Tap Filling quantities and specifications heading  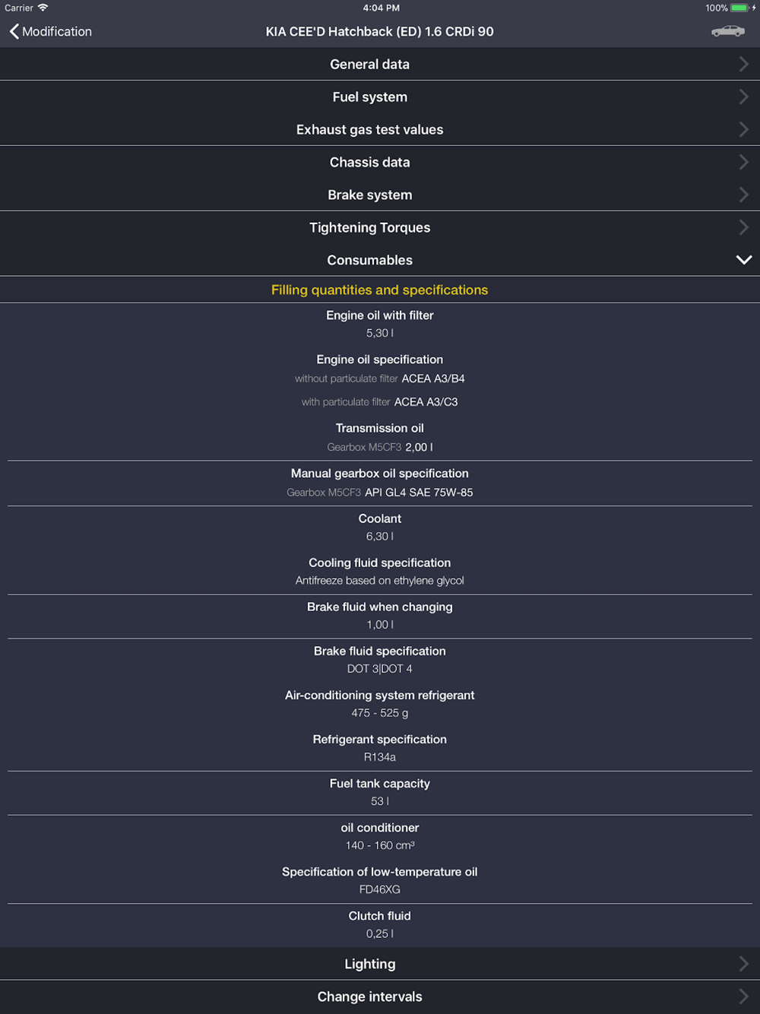coord(379,290)
